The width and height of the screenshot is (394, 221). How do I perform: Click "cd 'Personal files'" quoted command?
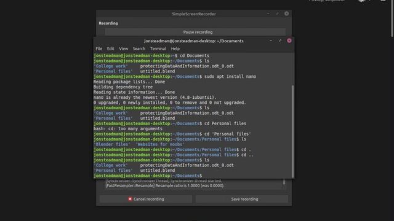pos(228,134)
